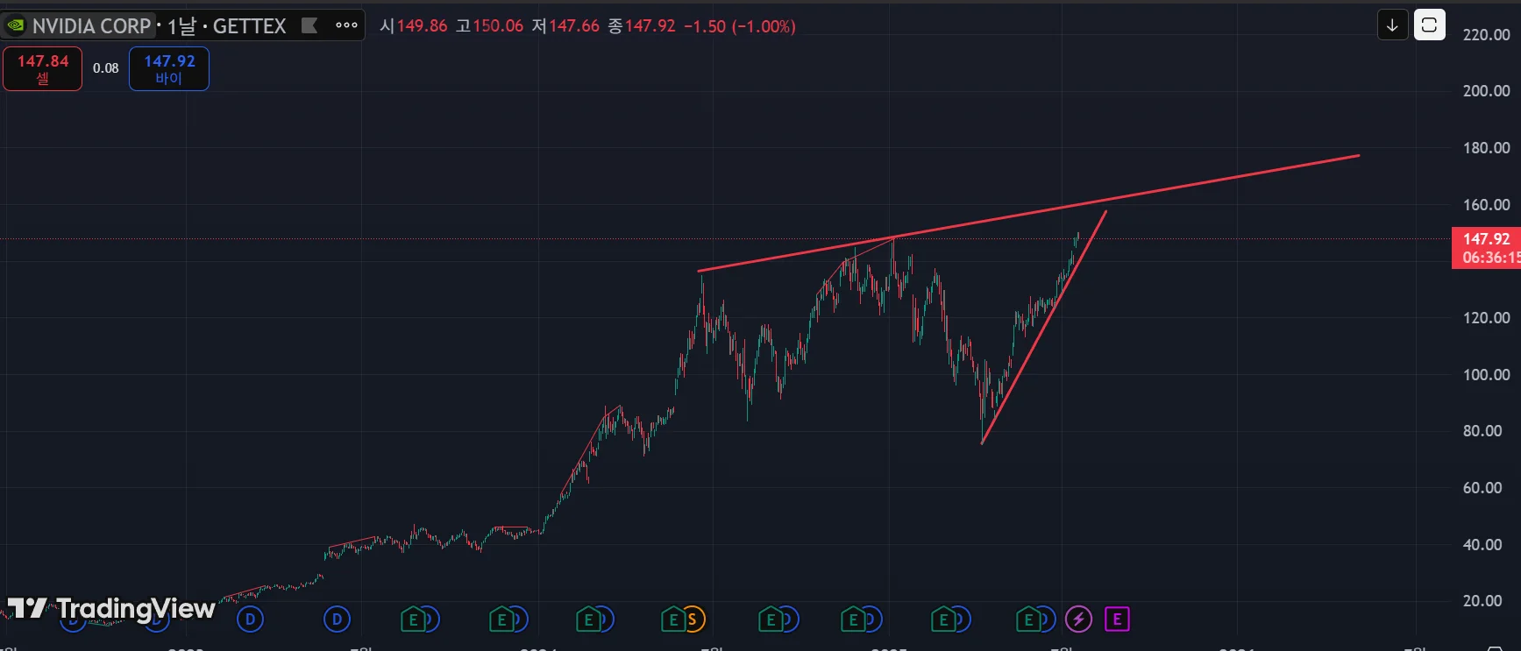
Task: Open the purple upcoming-earnings E marker
Action: [1117, 619]
